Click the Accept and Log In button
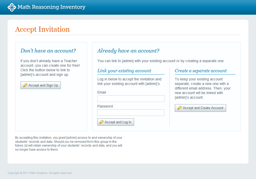 coord(116,122)
